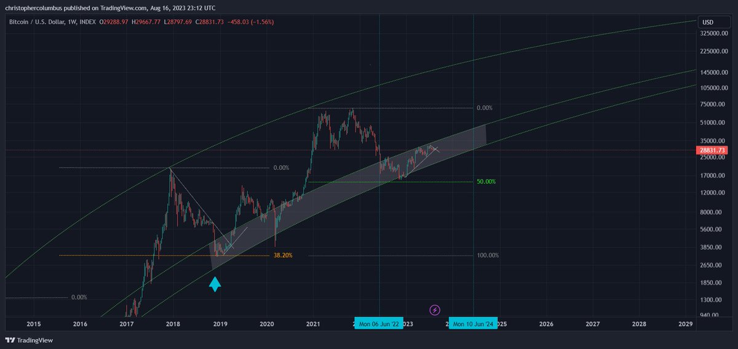Click the 12000.00 price axis label
Screen dimensions: 738x349
tap(713, 193)
